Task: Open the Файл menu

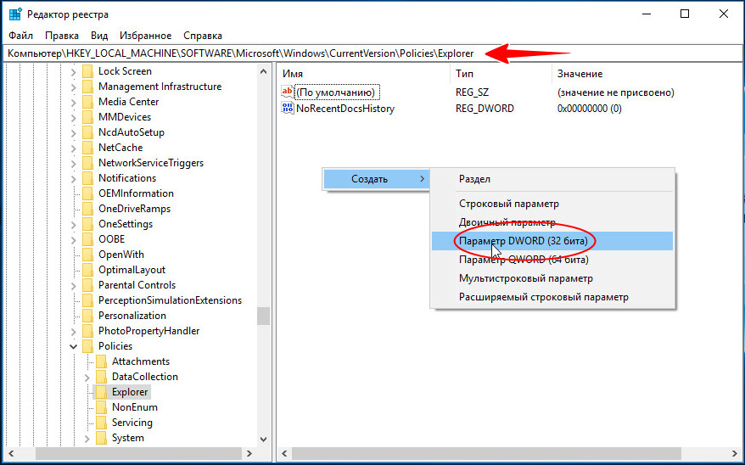Action: click(x=21, y=36)
